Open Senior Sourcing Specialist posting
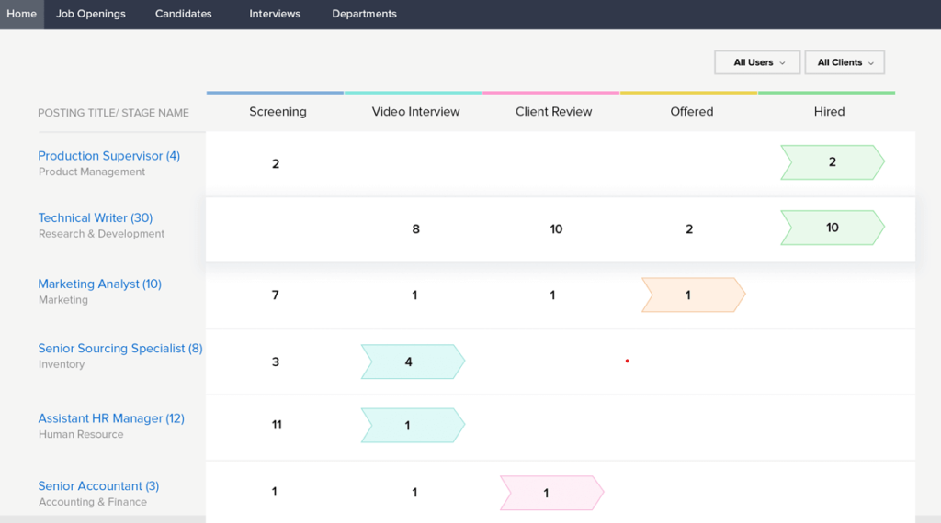Viewport: 941px width, 523px height. [x=120, y=349]
